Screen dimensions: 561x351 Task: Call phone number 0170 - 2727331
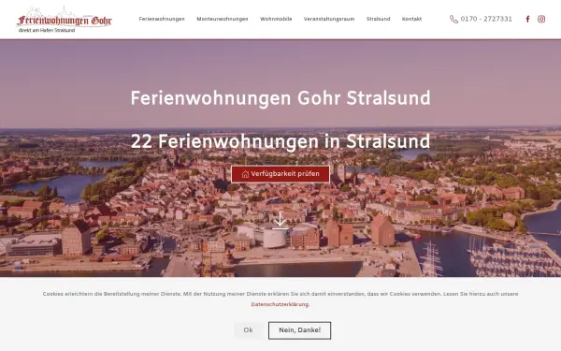click(x=486, y=19)
